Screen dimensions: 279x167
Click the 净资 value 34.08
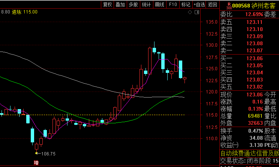pos(256,138)
